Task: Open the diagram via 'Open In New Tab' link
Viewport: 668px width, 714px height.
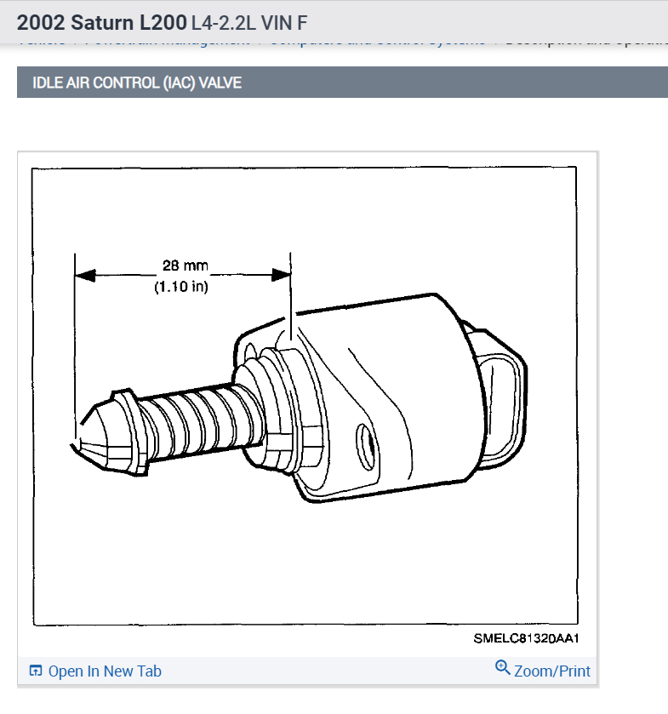Action: coord(105,671)
